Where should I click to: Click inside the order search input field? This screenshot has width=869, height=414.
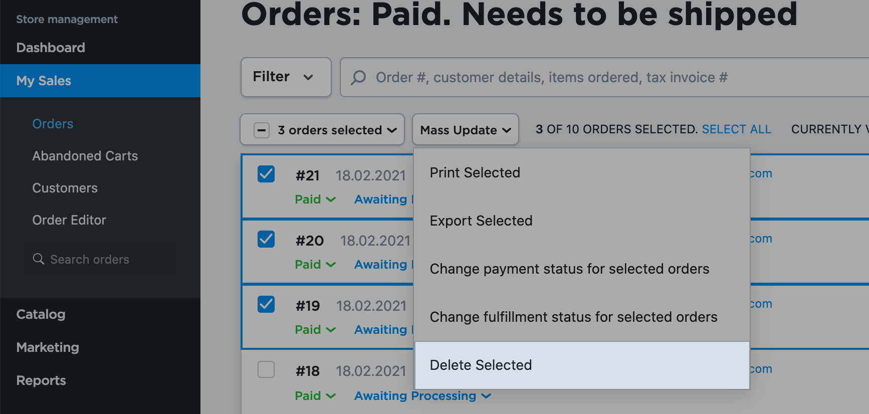click(x=551, y=77)
